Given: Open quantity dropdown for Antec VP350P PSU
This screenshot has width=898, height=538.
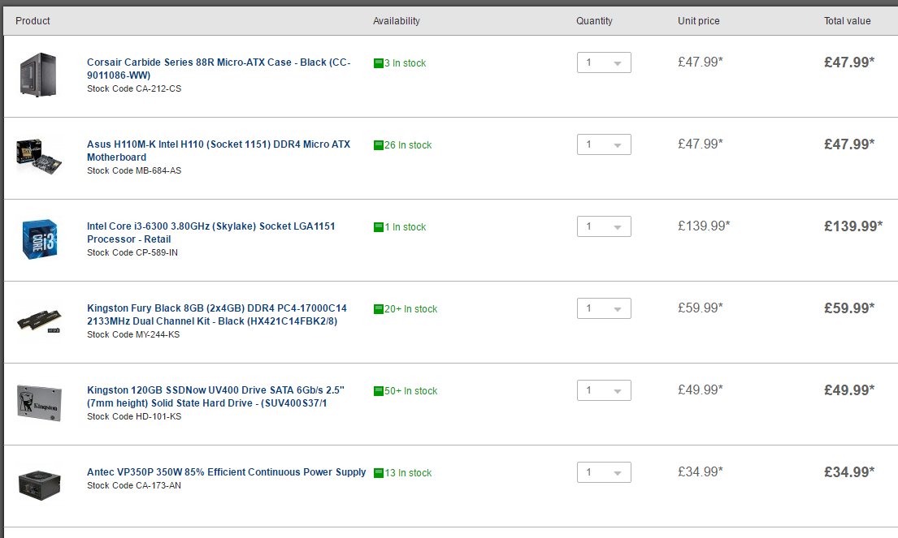Looking at the screenshot, I should pyautogui.click(x=604, y=472).
